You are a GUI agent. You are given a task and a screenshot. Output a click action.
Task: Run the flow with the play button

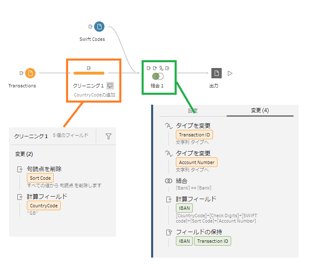(230, 73)
